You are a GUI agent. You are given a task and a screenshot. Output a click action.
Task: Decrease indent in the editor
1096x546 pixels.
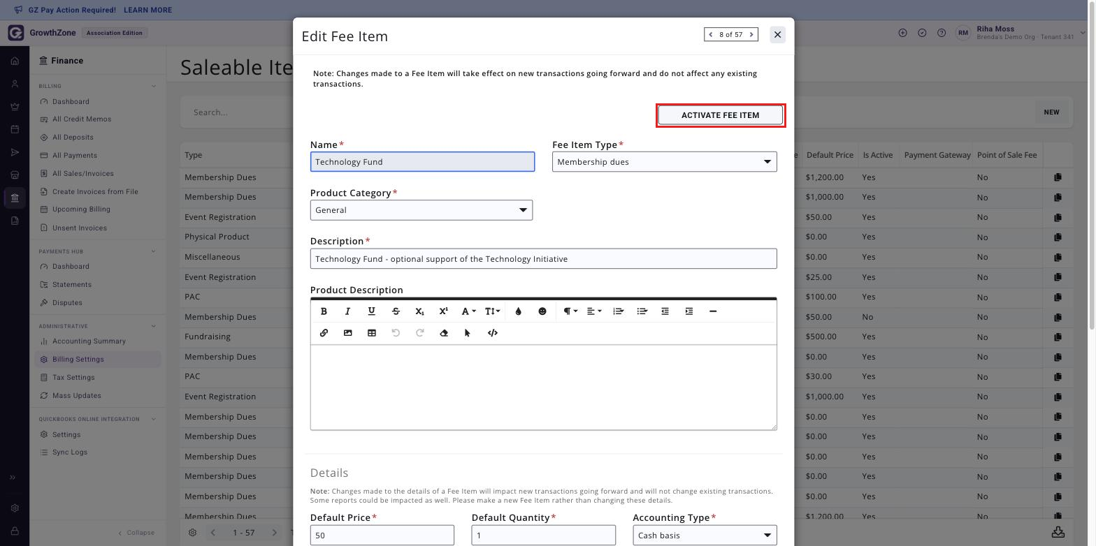coord(665,311)
